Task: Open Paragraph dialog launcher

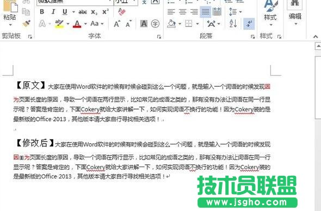Action: (252, 37)
